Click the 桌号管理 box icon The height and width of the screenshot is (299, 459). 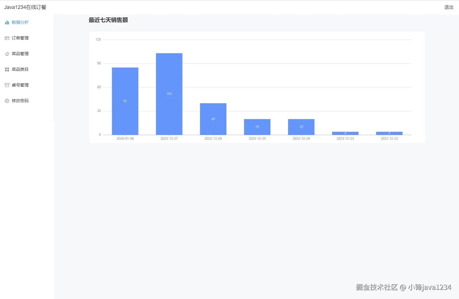(x=7, y=85)
